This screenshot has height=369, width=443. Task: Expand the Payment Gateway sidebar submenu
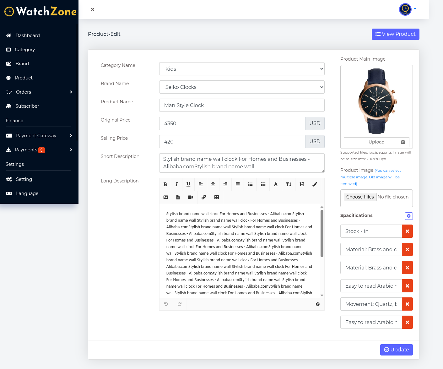39,136
